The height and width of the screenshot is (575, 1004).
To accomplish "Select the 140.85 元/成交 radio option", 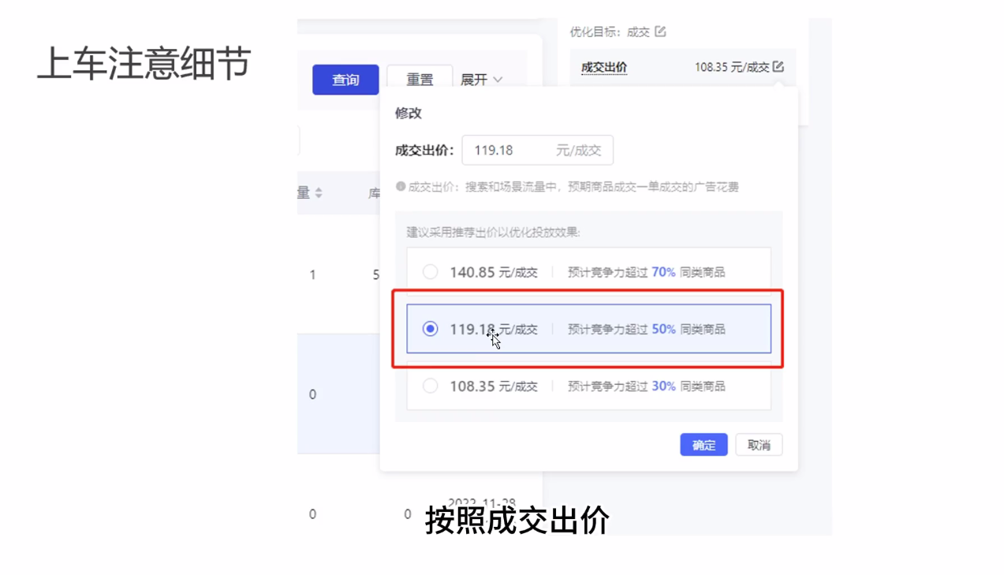I will coord(430,272).
